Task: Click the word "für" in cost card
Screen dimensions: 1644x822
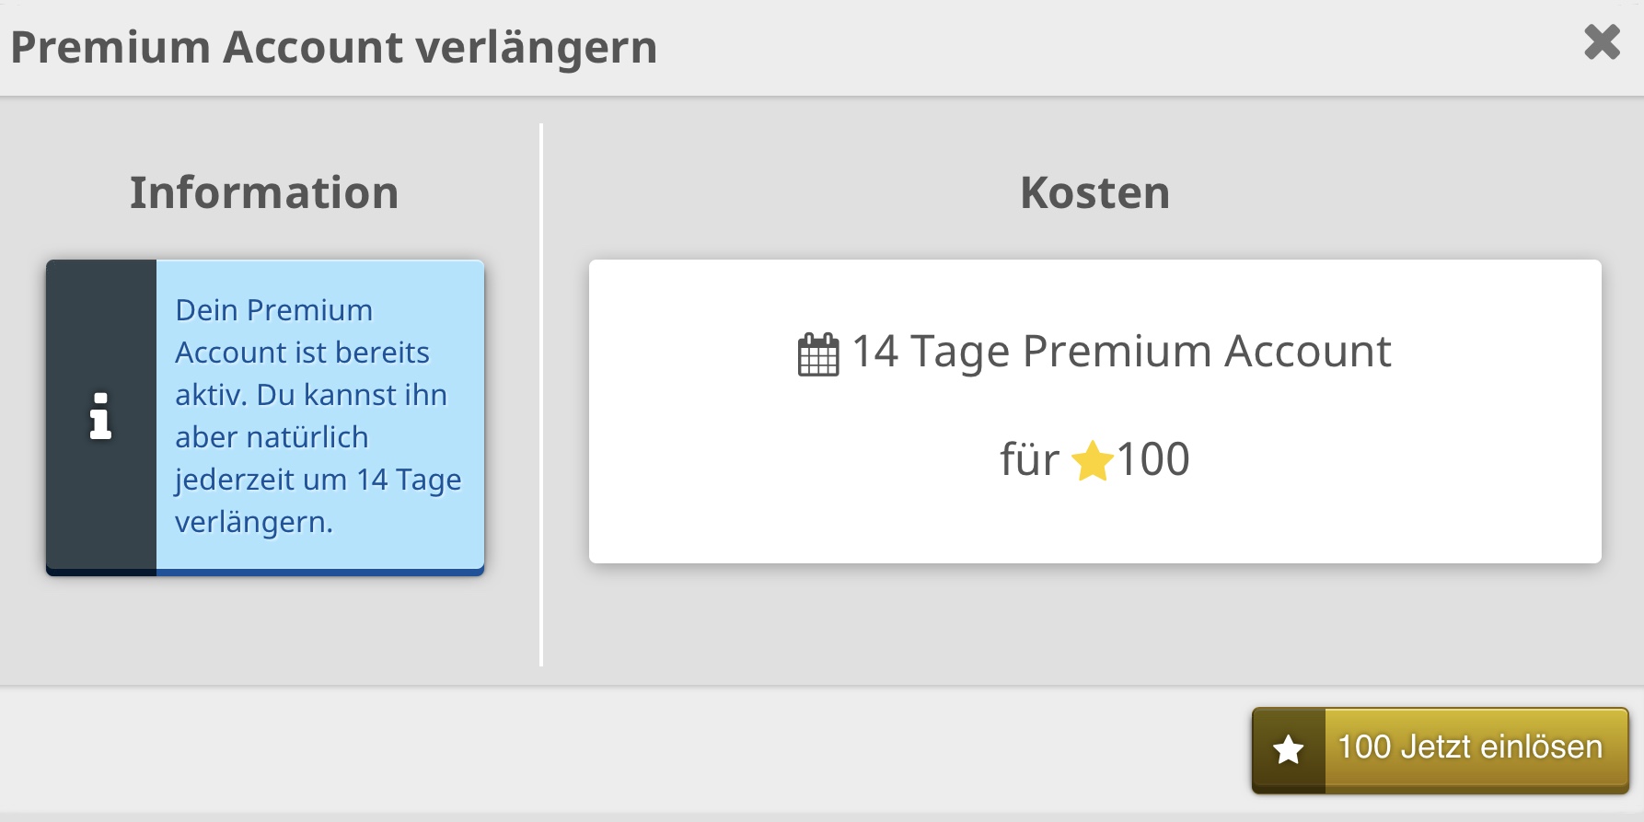Action: [x=1029, y=459]
